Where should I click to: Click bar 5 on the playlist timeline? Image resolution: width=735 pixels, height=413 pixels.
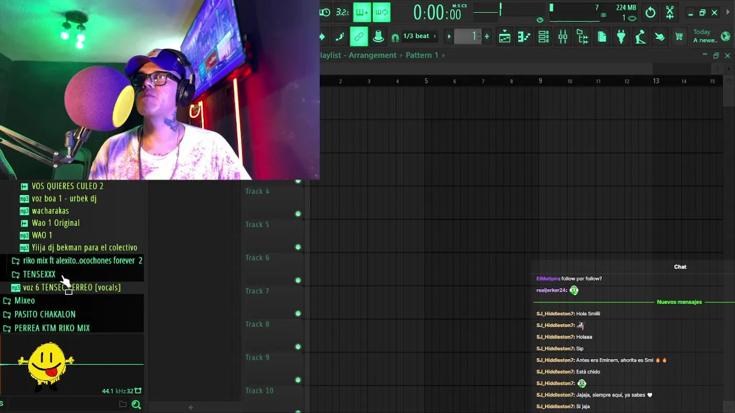coord(426,81)
